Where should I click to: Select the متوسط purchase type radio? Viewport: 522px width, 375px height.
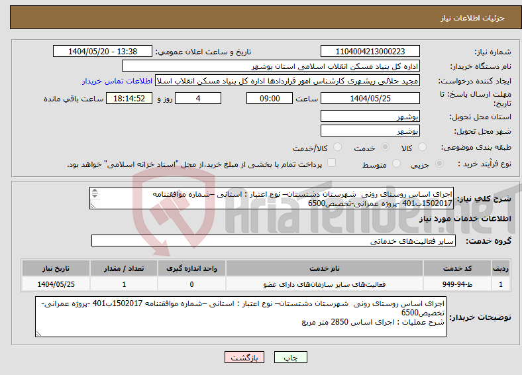396,163
